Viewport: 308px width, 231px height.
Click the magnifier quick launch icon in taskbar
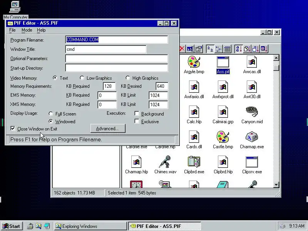38,226
